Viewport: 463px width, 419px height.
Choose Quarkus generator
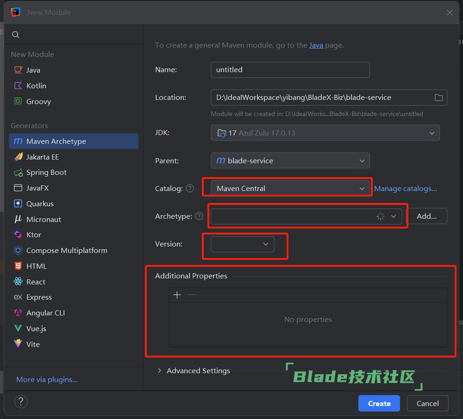(74, 203)
